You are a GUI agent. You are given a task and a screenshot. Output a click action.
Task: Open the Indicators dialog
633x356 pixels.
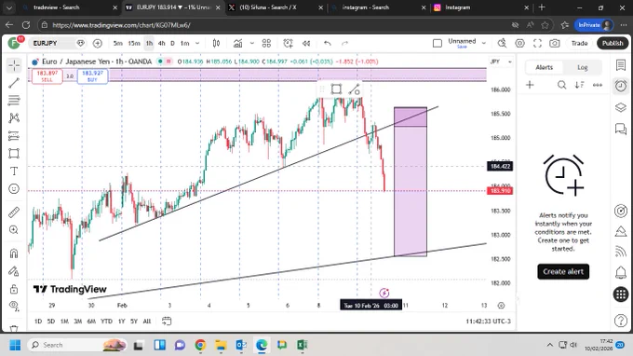(237, 43)
